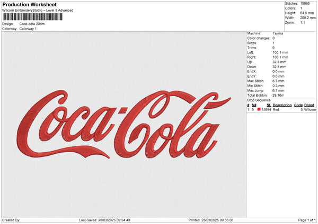The image size is (318, 224).
Task: Click the barcode under the worksheet title
Action: pyautogui.click(x=33, y=17)
